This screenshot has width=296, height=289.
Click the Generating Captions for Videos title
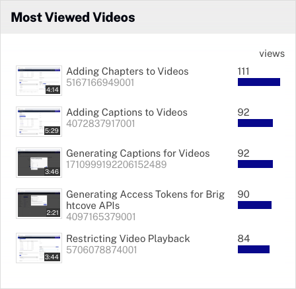pos(138,153)
